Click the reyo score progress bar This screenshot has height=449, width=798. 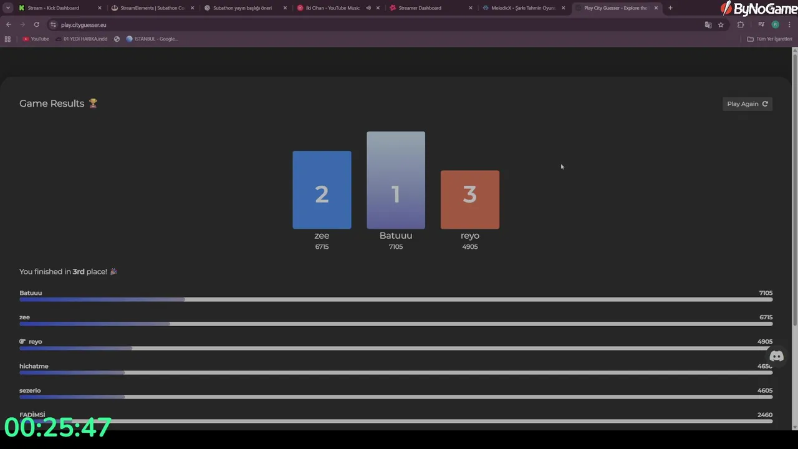coord(396,349)
